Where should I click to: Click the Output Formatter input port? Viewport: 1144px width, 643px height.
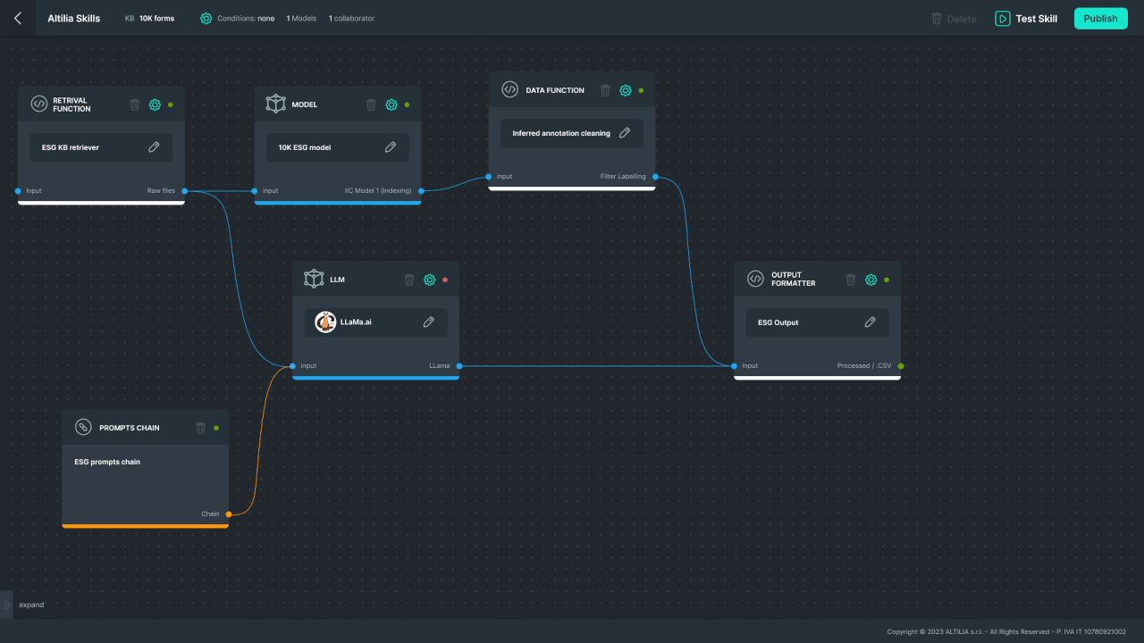click(x=734, y=366)
